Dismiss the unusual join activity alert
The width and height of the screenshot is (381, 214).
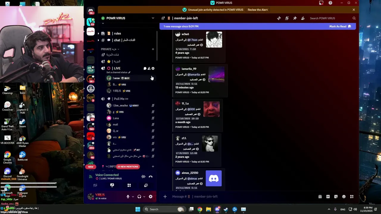pos(354,10)
